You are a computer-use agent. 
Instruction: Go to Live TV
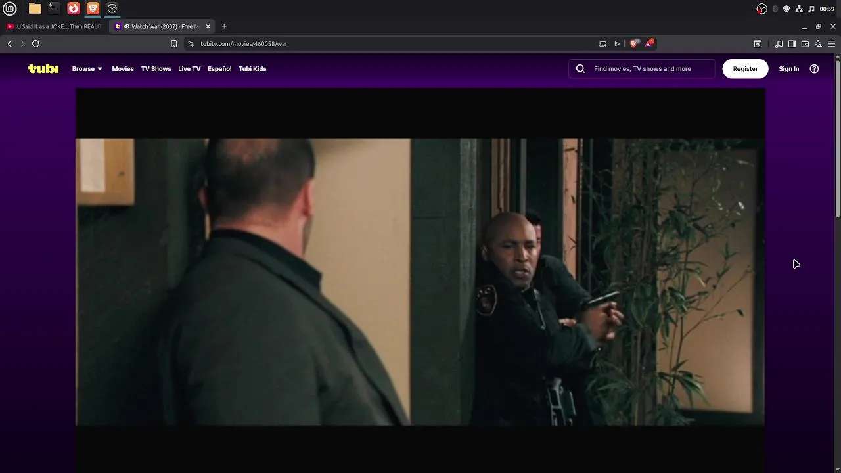click(189, 68)
